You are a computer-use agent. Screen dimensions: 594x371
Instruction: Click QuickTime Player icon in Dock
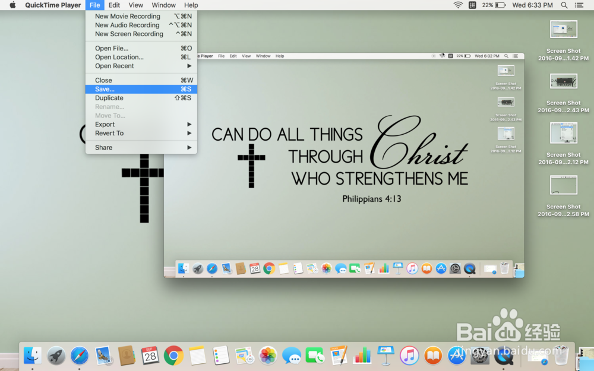(503, 356)
